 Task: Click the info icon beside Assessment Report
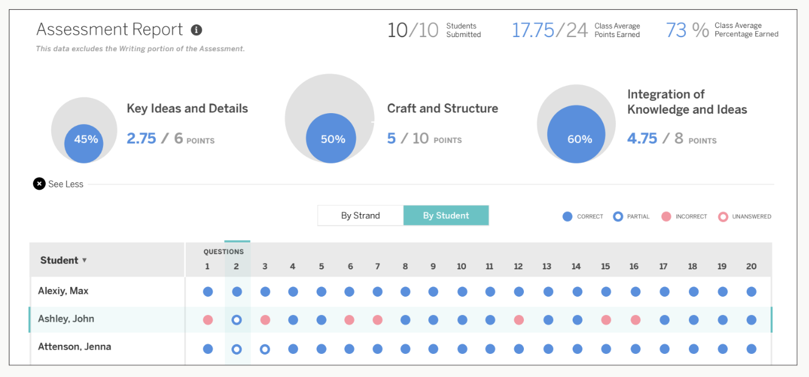196,30
